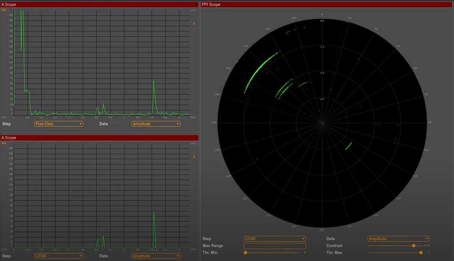Click the 270° bearing label on PPI

[x=214, y=122]
